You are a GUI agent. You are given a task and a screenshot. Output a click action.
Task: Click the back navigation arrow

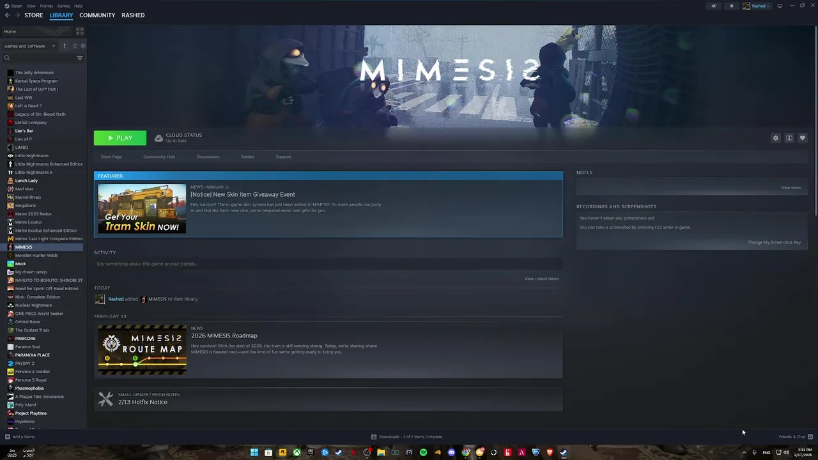tap(7, 15)
